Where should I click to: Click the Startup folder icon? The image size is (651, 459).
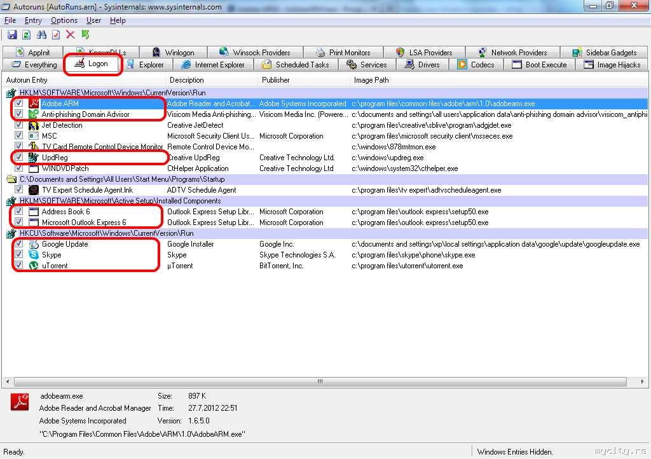pyautogui.click(x=11, y=179)
